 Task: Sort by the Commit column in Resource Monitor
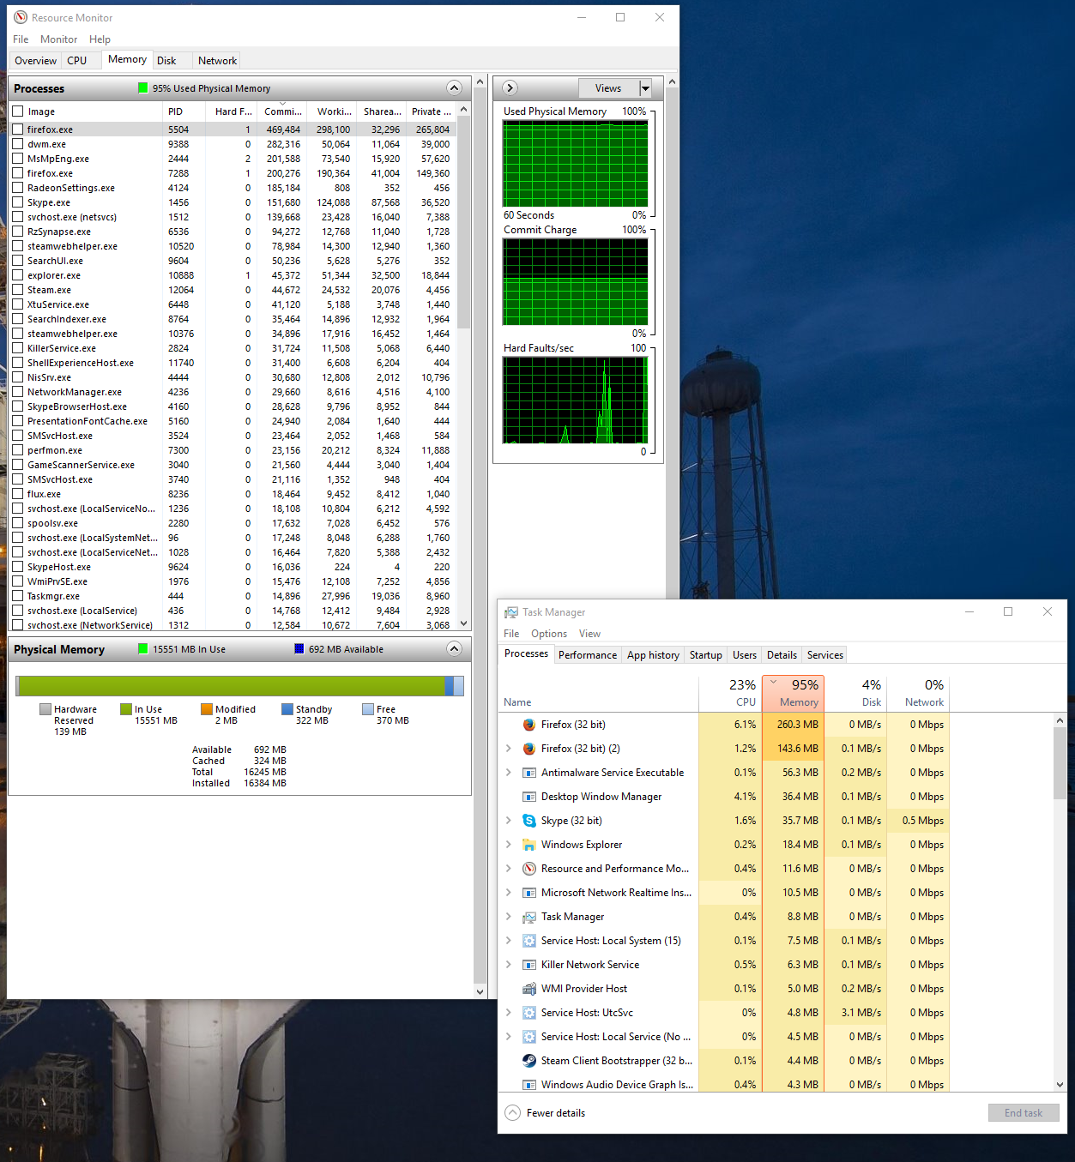[x=282, y=111]
